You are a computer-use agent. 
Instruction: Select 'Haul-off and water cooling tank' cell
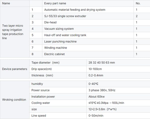(x=65, y=35)
